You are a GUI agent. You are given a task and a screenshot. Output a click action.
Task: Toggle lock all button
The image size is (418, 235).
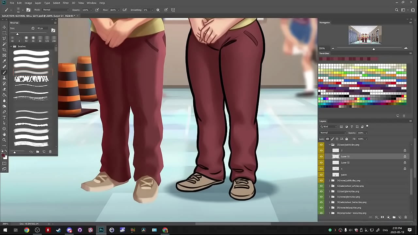pos(346,139)
